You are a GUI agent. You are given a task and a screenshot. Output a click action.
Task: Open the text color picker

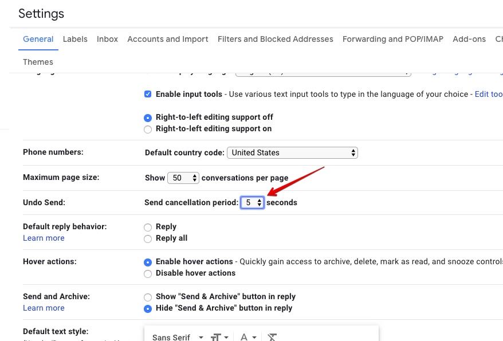click(x=247, y=337)
